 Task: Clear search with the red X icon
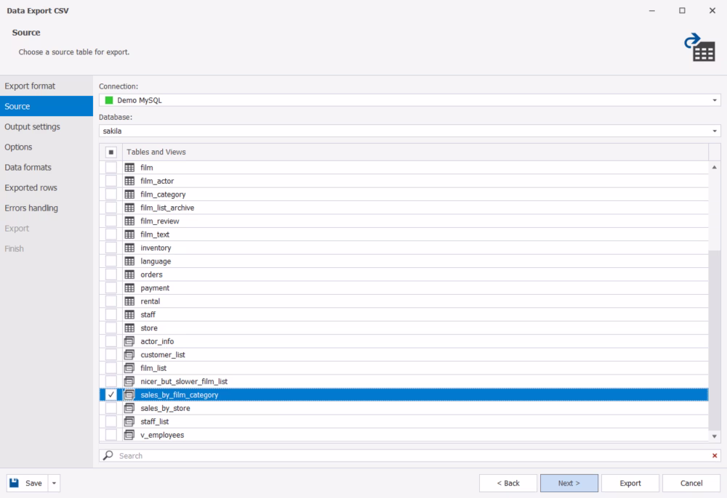click(x=715, y=456)
